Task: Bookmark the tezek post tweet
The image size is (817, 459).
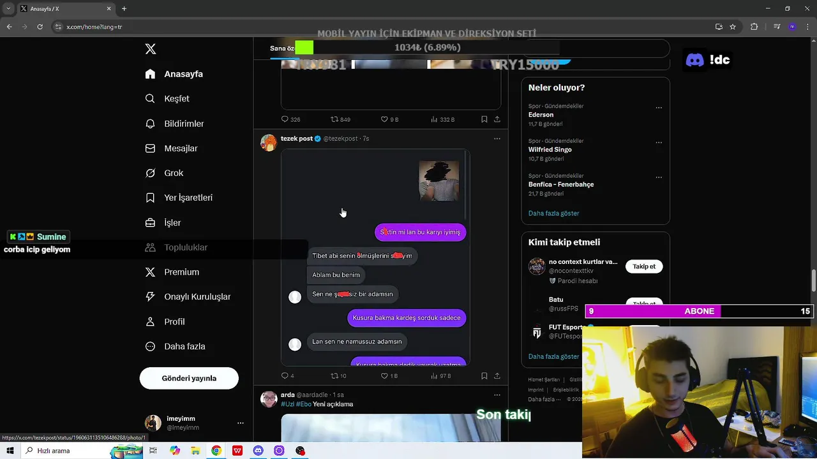Action: (x=484, y=376)
